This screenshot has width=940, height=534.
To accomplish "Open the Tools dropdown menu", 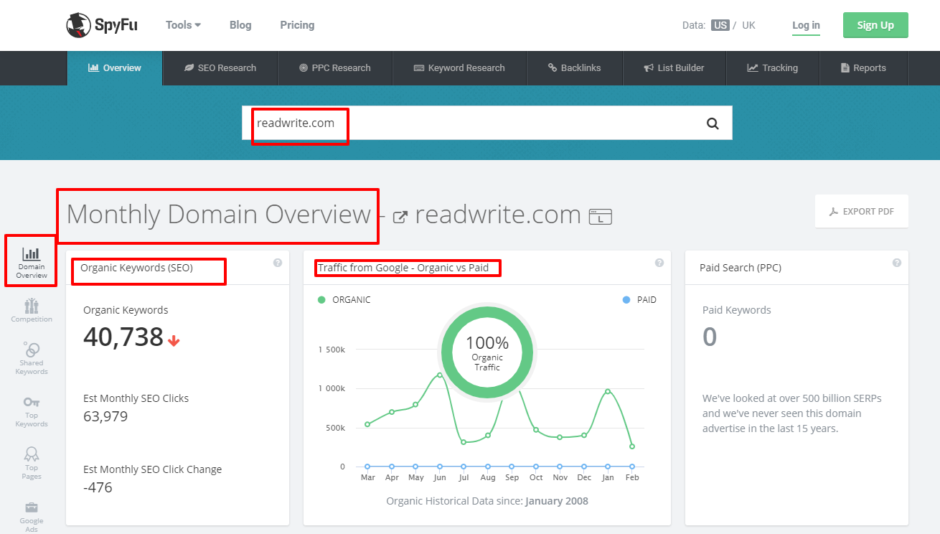I will pyautogui.click(x=182, y=24).
